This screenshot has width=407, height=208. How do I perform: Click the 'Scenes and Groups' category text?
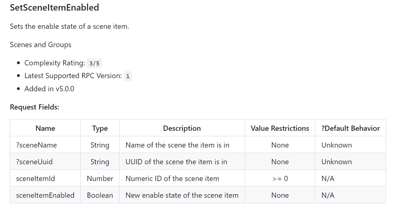[40, 45]
